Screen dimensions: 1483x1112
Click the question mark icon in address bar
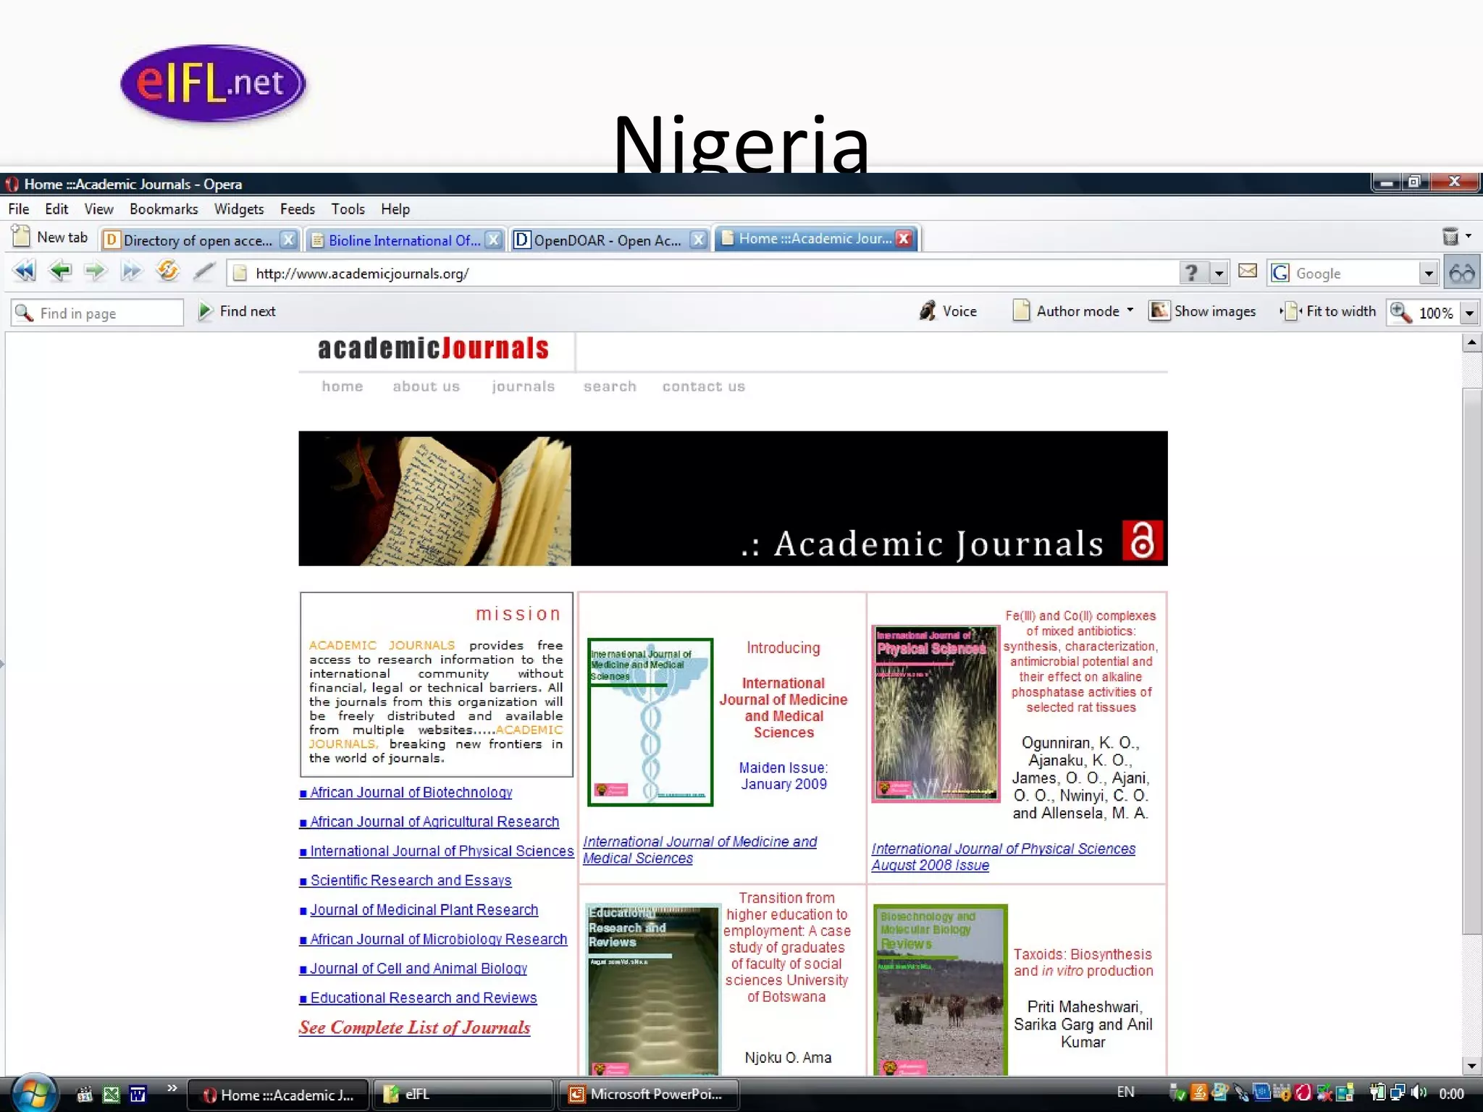(1192, 273)
